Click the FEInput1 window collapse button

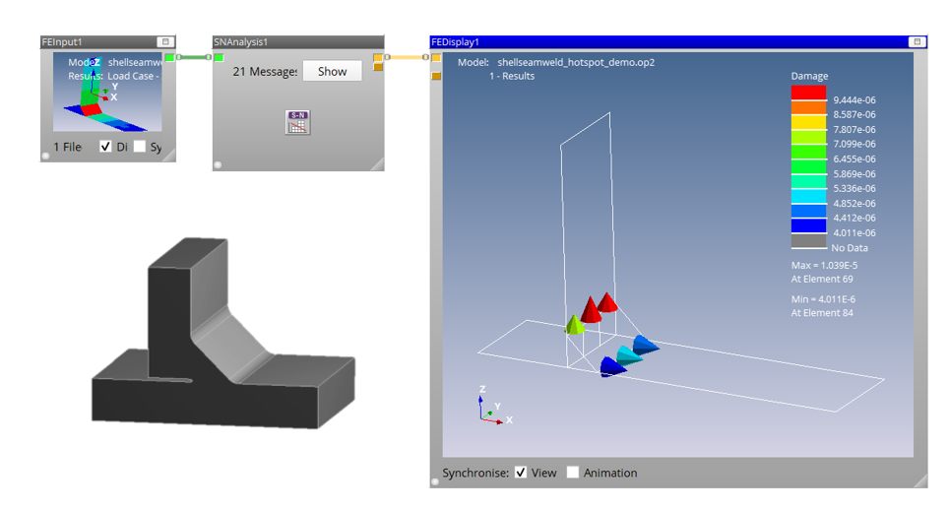pos(165,41)
